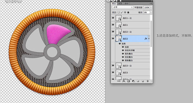Collapse effects list arrow on 扇页2 layer

(x=149, y=39)
